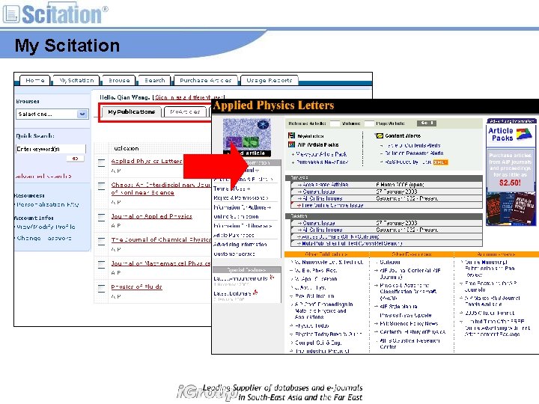The height and width of the screenshot is (404, 539).
Task: Click Sign in as a different user link
Action: tap(189, 97)
